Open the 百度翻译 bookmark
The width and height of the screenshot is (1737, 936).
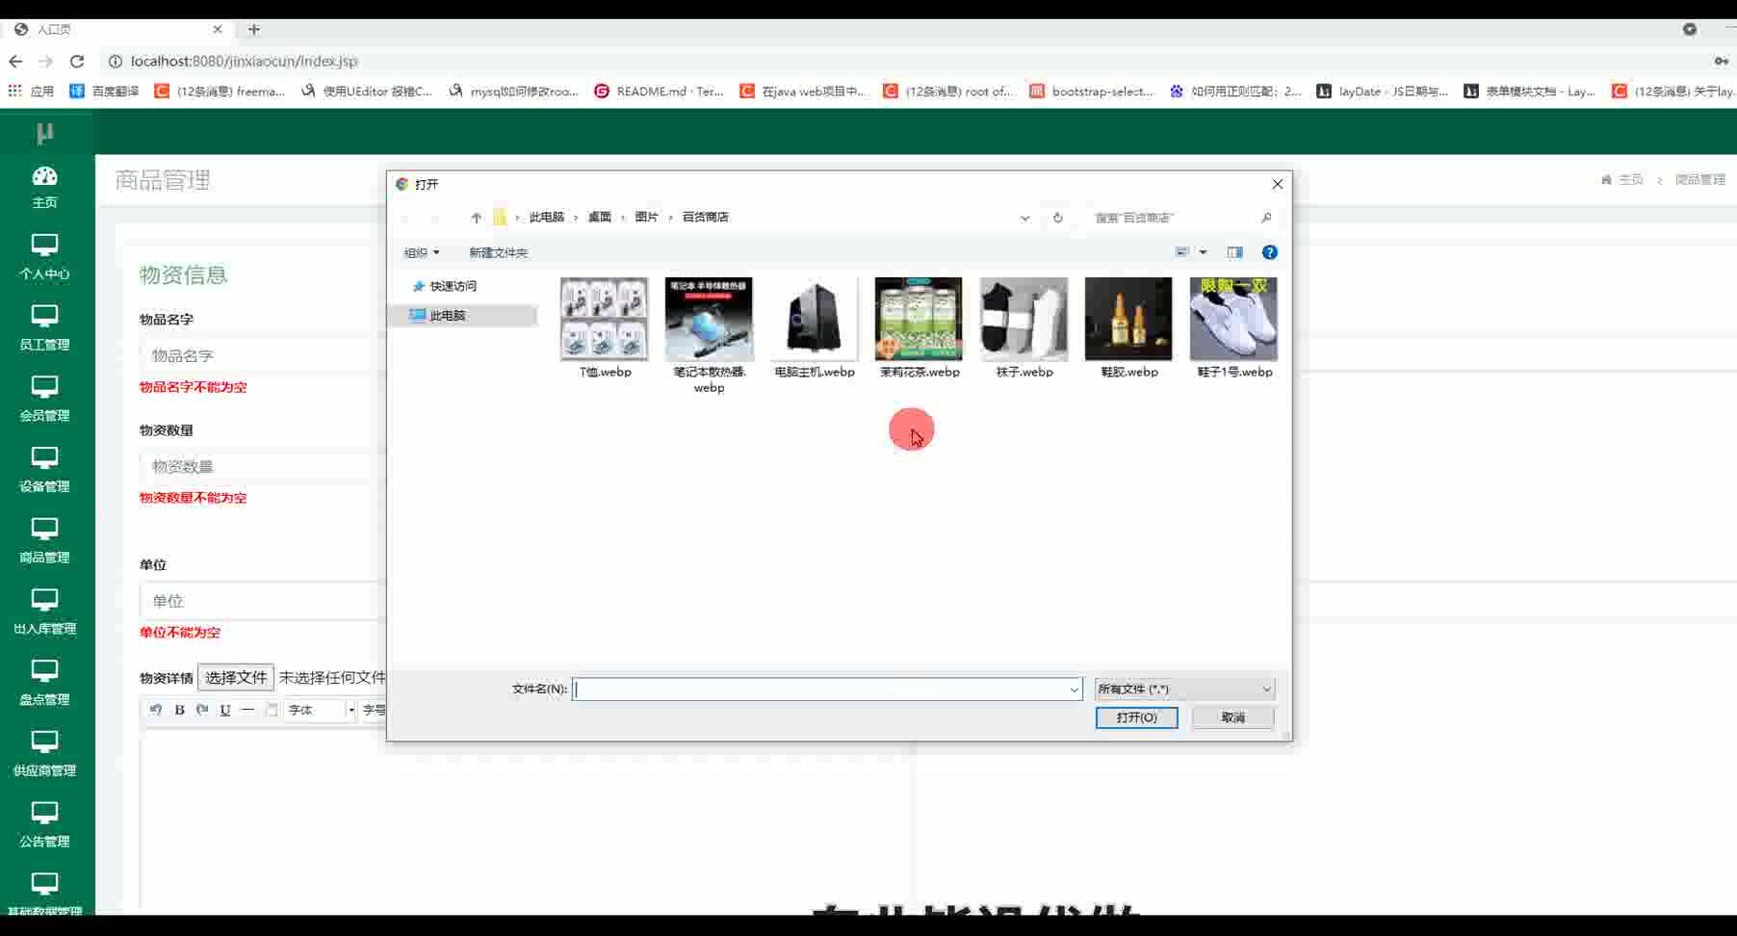coord(105,91)
